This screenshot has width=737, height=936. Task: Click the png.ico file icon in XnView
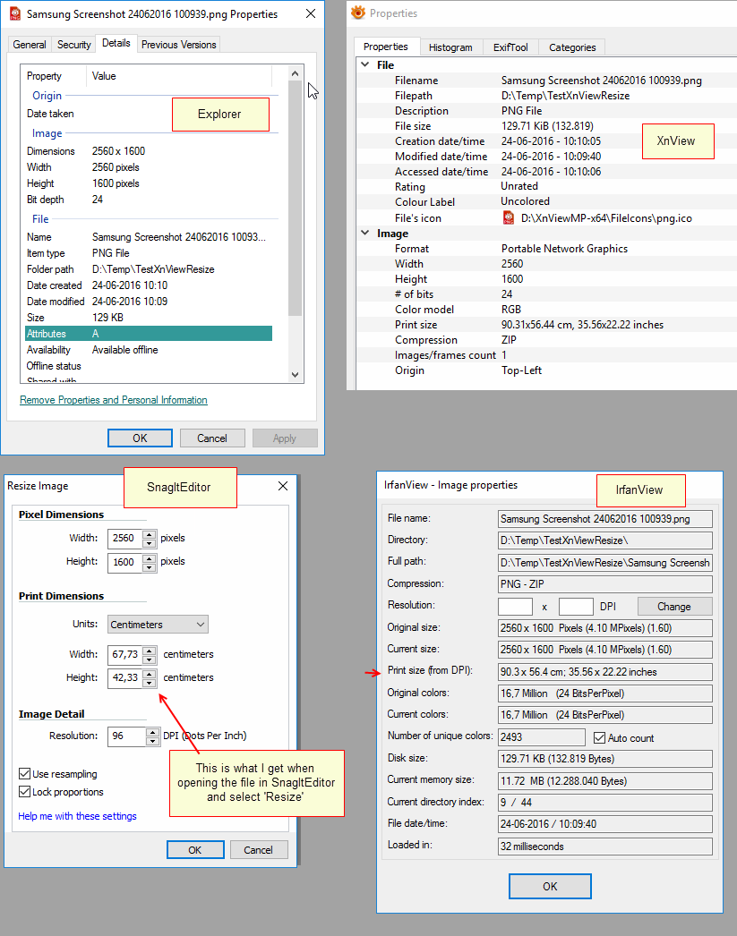point(508,218)
